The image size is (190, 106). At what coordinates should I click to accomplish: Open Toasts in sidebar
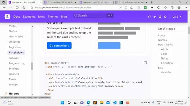pyautogui.click(x=12, y=79)
